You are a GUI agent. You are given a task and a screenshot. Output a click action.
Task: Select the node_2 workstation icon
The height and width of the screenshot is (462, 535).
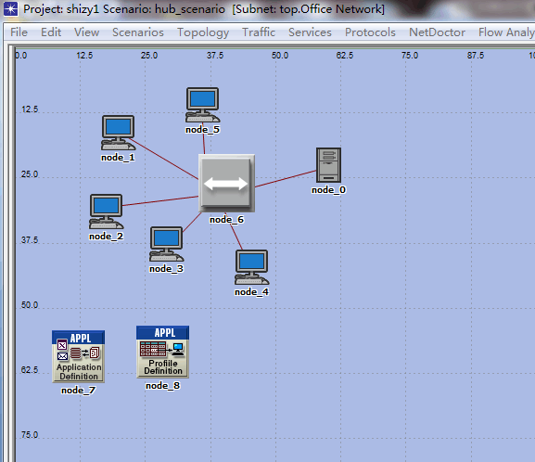pyautogui.click(x=106, y=212)
